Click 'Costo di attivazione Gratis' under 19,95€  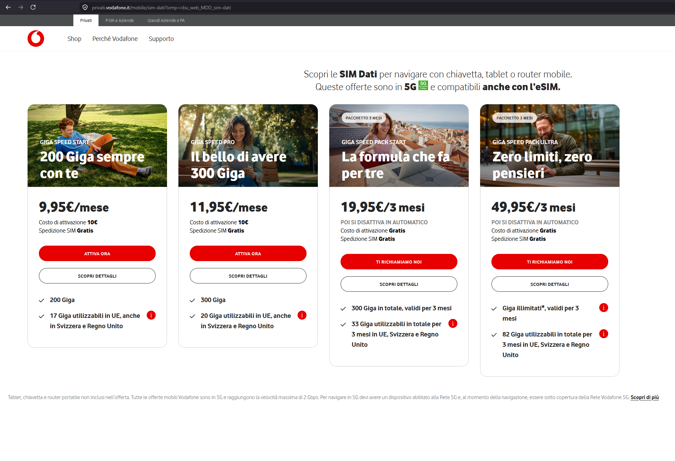coord(373,231)
